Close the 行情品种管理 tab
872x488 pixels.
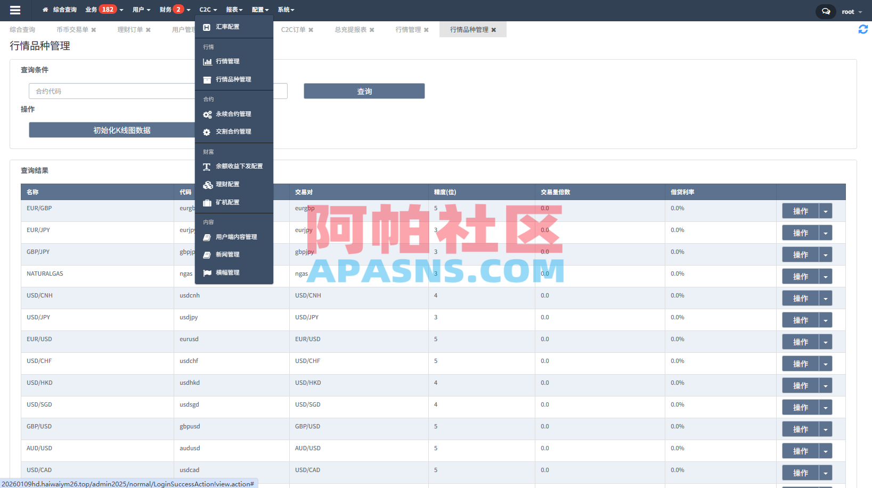pos(494,30)
